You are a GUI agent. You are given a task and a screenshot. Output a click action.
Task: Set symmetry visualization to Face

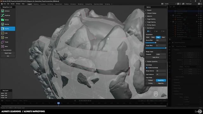click(x=163, y=37)
